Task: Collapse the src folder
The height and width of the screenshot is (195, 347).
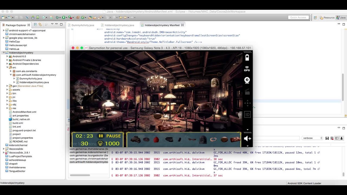Action: [x=7, y=67]
